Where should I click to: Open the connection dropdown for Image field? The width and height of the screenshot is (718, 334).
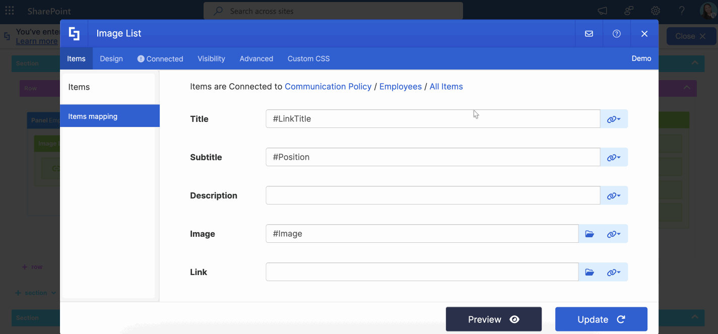tap(614, 234)
